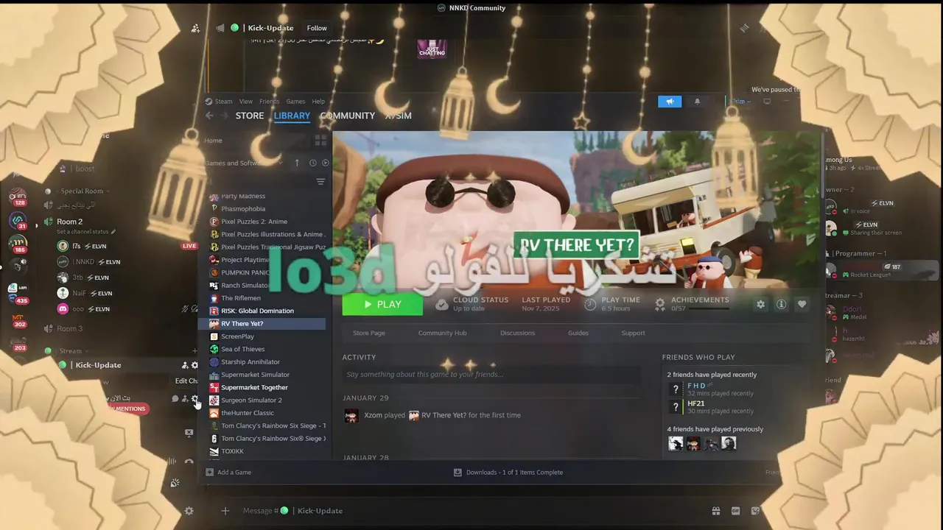Select theHunter Classic in the game list

coord(247,413)
